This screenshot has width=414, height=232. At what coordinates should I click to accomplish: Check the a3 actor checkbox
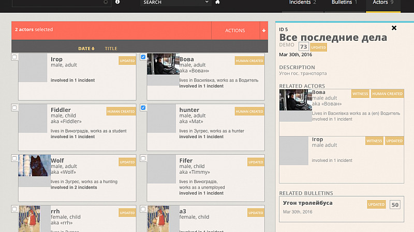pyautogui.click(x=143, y=209)
